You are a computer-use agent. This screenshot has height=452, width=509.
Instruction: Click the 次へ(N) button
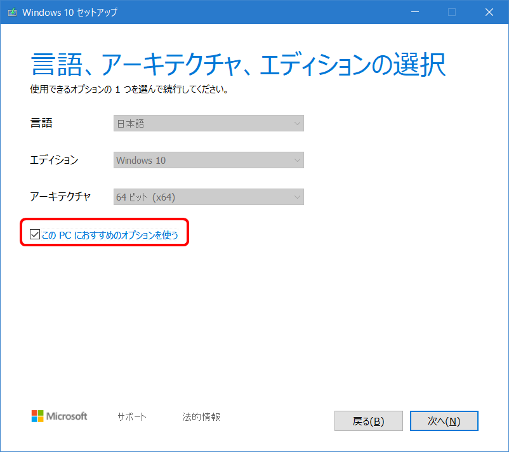click(444, 421)
